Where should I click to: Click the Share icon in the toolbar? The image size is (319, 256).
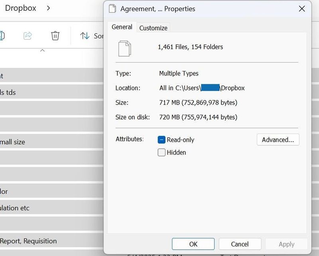(28, 36)
